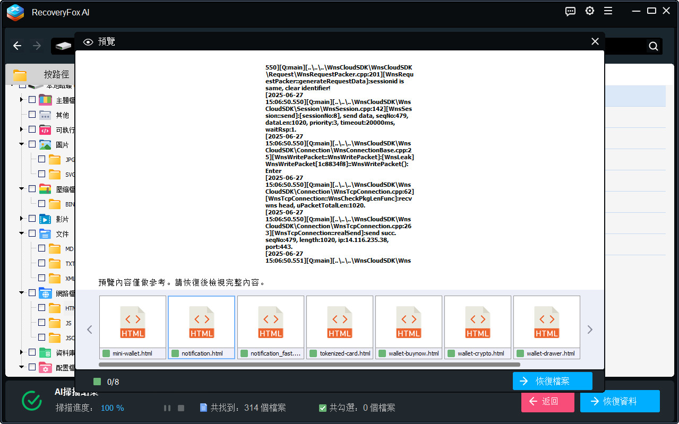Check the wallet-crypto.html thumbnail checkbox
The width and height of the screenshot is (679, 424).
pyautogui.click(x=451, y=353)
